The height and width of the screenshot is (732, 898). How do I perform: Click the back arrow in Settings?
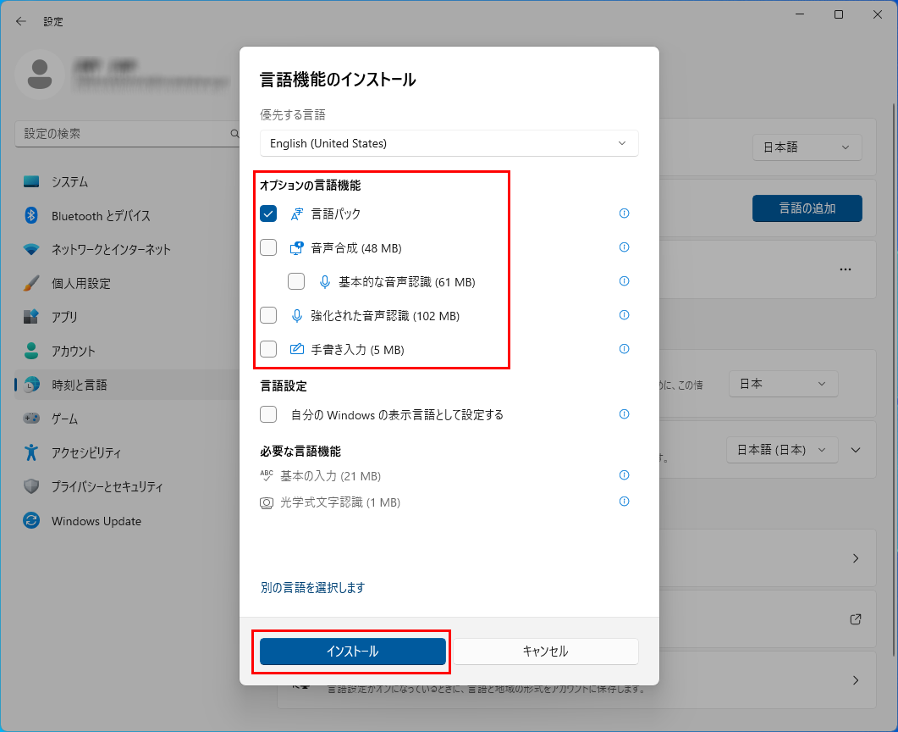[x=21, y=21]
